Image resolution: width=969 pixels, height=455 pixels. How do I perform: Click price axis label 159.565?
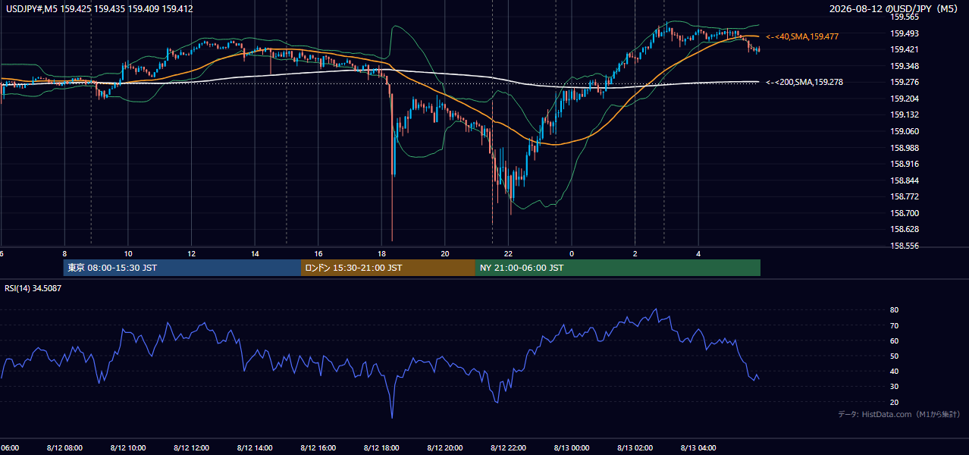pos(904,17)
